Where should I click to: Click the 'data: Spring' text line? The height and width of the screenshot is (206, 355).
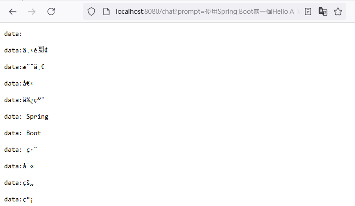tap(26, 117)
